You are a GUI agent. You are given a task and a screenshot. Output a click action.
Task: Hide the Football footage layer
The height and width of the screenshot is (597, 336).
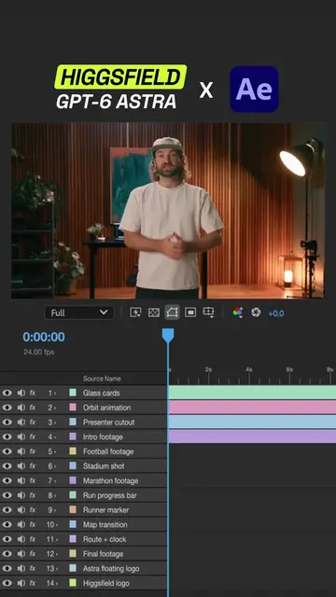point(7,451)
